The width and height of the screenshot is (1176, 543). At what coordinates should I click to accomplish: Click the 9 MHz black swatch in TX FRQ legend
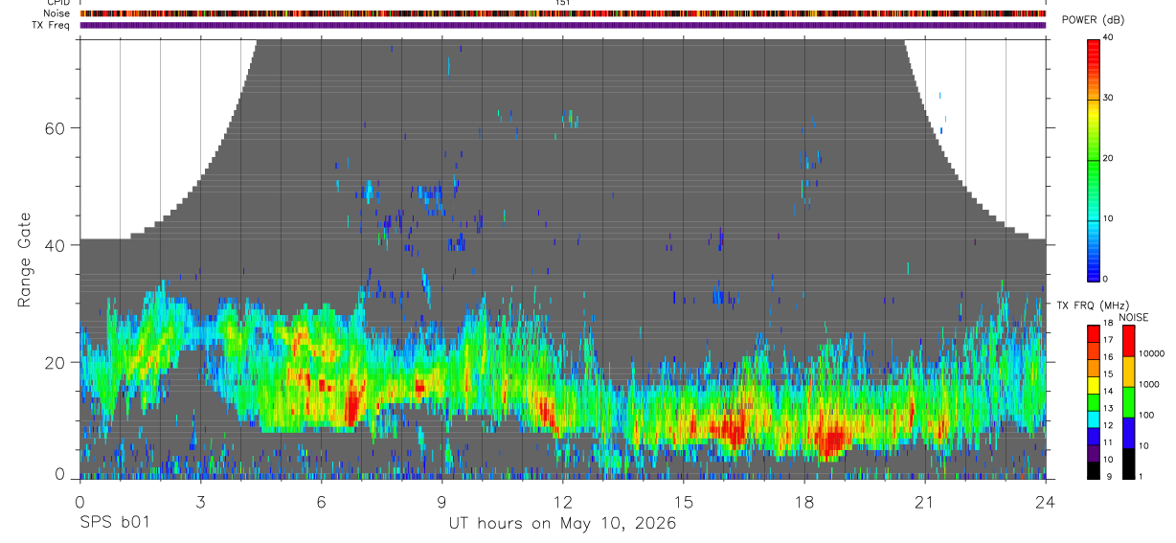pos(1094,470)
